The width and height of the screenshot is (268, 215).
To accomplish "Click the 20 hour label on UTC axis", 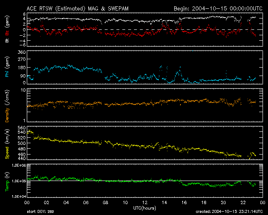I will pyautogui.click(x=223, y=203).
